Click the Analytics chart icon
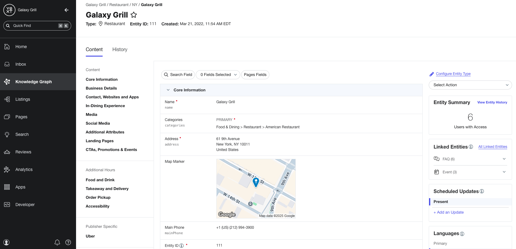This screenshot has height=249, width=516. tap(7, 169)
